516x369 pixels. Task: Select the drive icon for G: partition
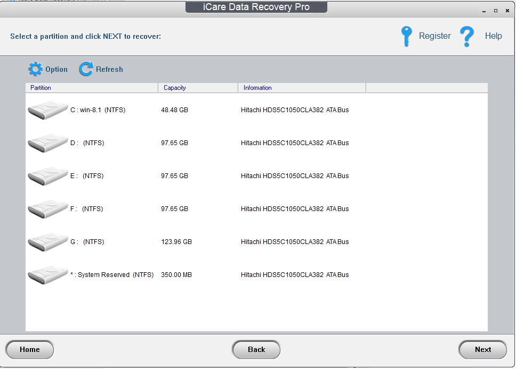click(48, 241)
